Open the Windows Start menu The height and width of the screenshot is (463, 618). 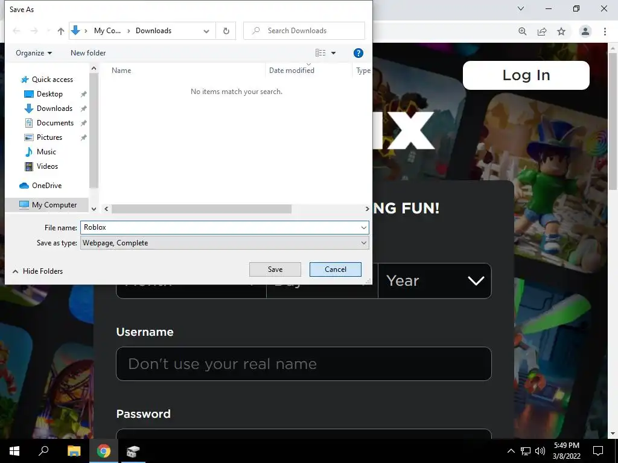14,451
